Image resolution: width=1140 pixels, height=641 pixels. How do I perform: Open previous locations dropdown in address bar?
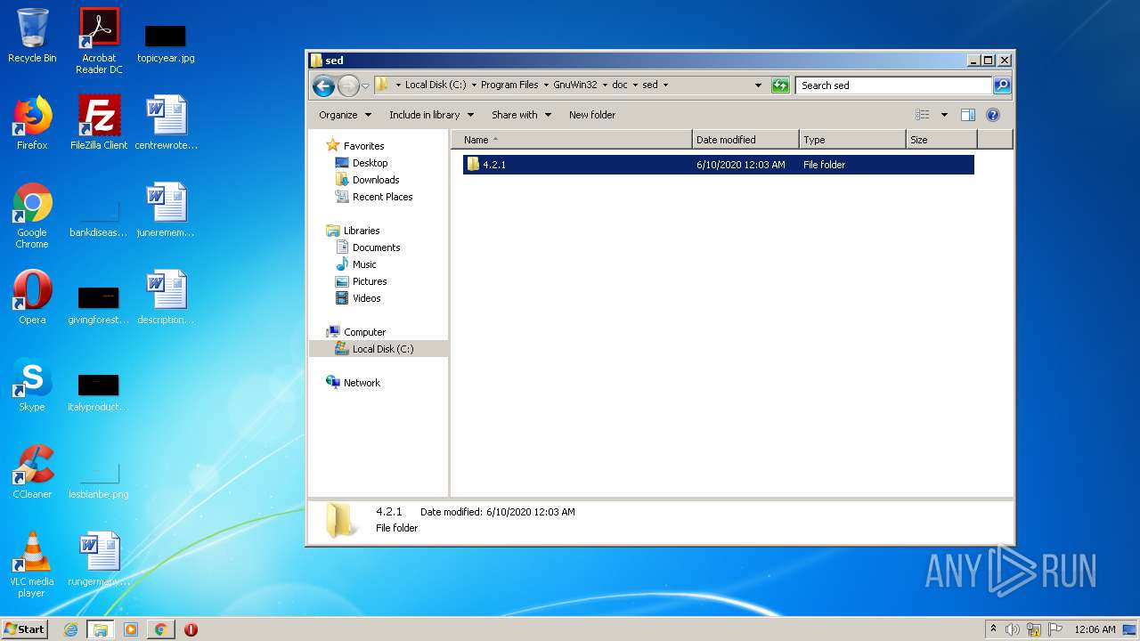pos(758,85)
